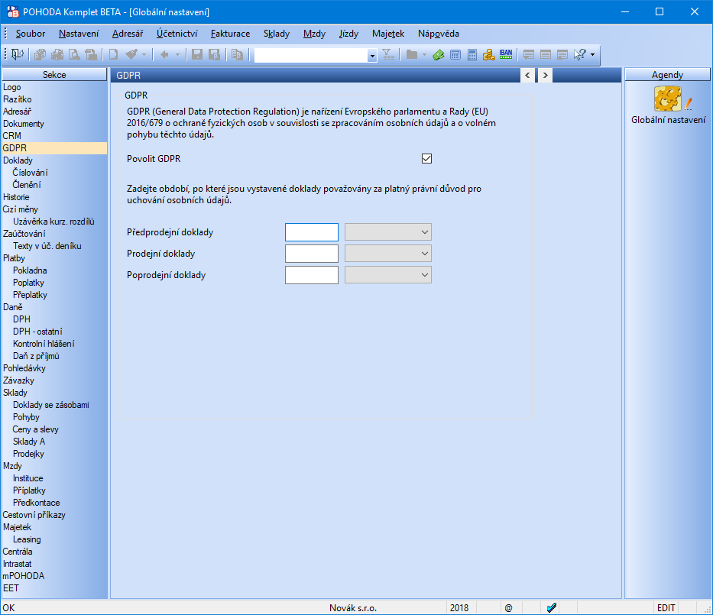
Task: Open the Prodejní doklady period dropdown
Action: pos(388,254)
